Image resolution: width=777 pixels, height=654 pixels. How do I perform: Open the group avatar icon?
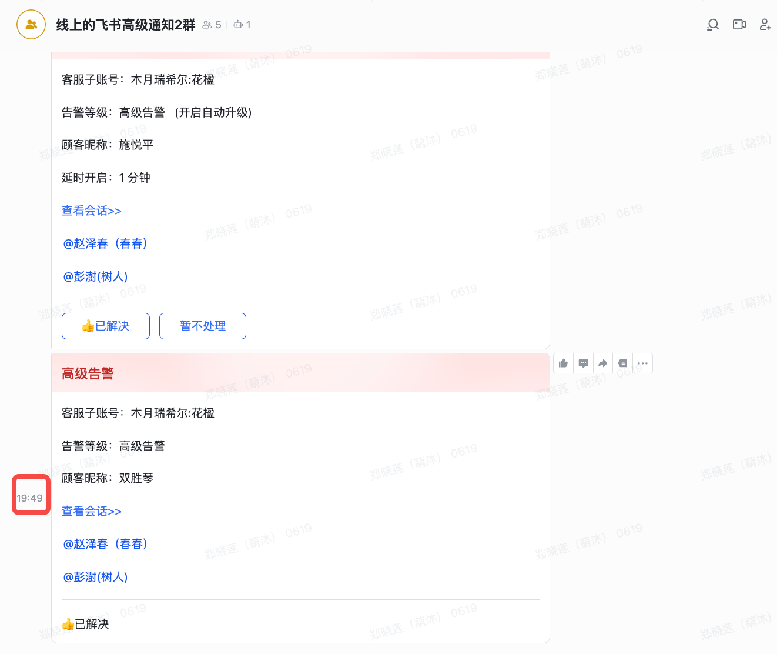[x=31, y=25]
